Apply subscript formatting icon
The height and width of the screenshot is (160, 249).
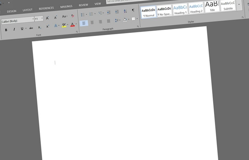click(39, 27)
